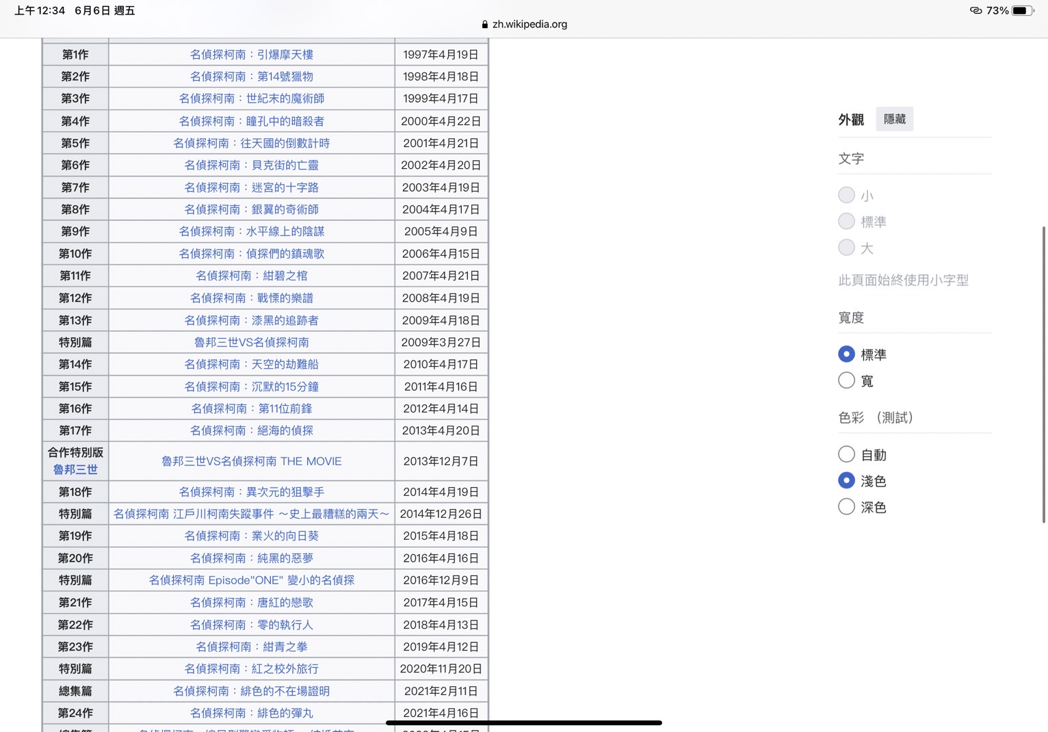Open 名偵探柯南：緋色的彈丸 link
The width and height of the screenshot is (1048, 732).
pyautogui.click(x=252, y=713)
